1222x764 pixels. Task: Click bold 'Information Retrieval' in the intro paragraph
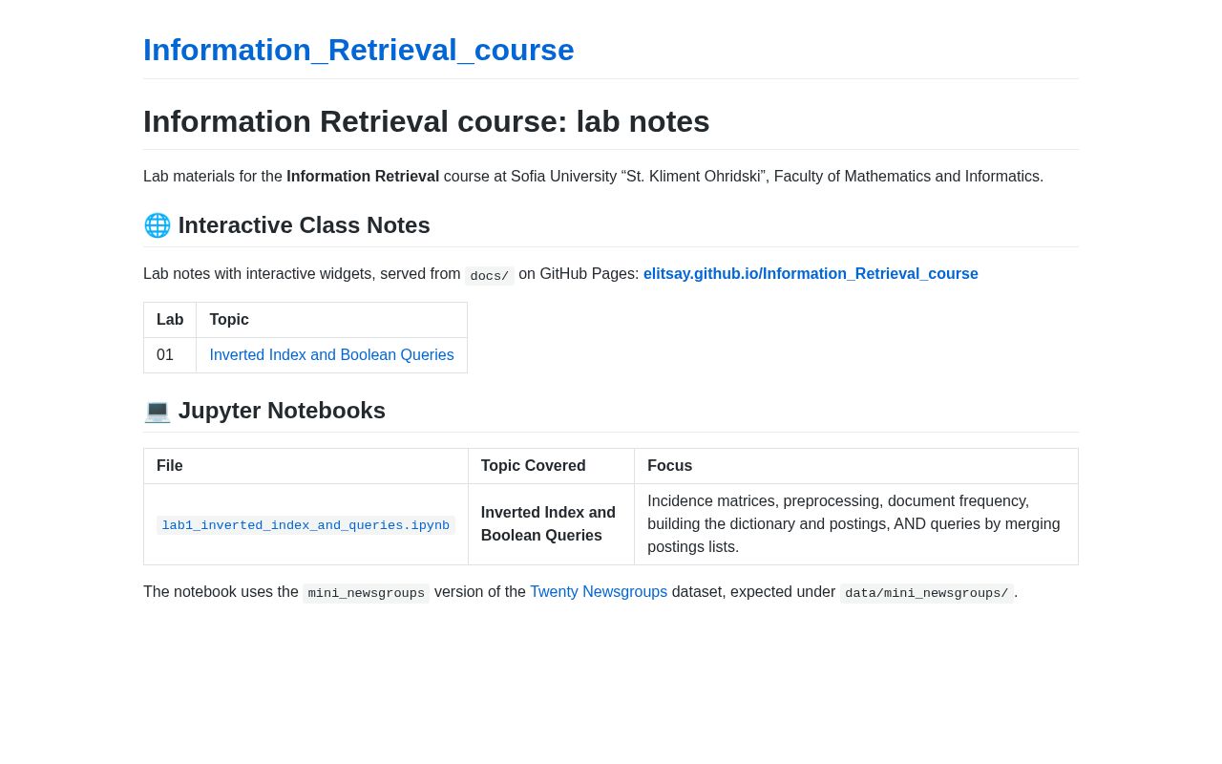(363, 177)
